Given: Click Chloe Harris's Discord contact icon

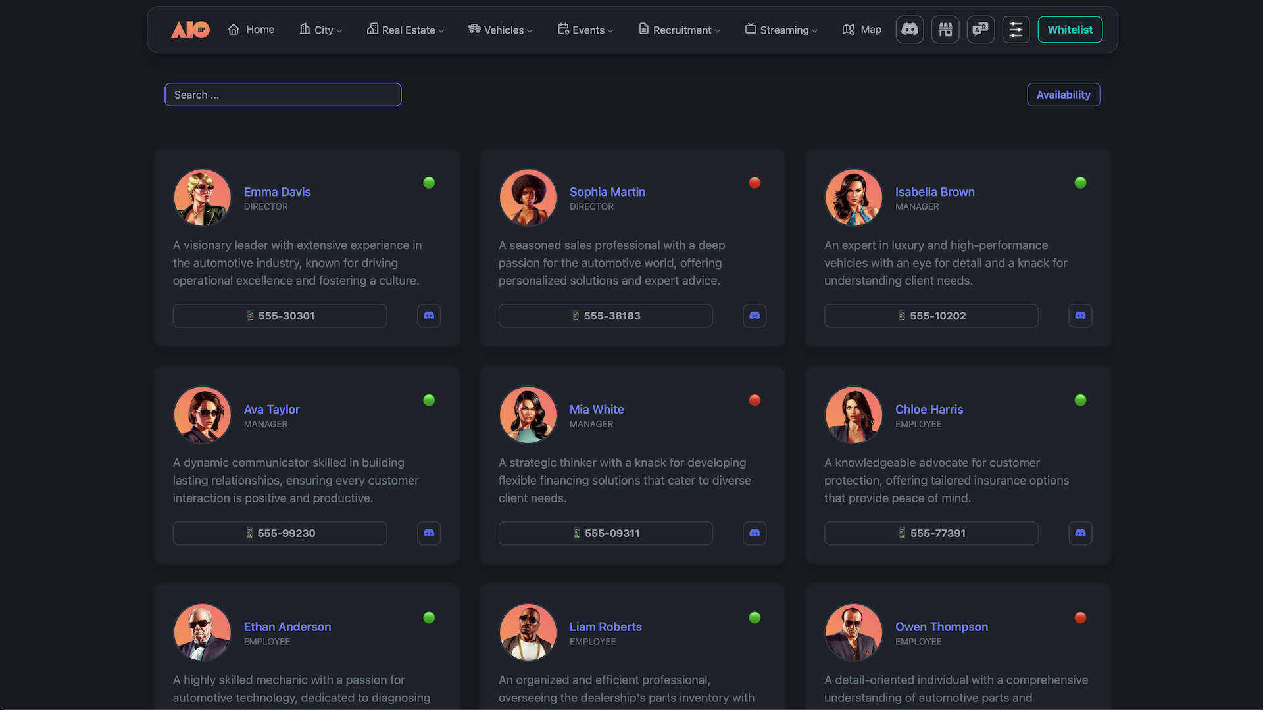Looking at the screenshot, I should click(x=1080, y=533).
